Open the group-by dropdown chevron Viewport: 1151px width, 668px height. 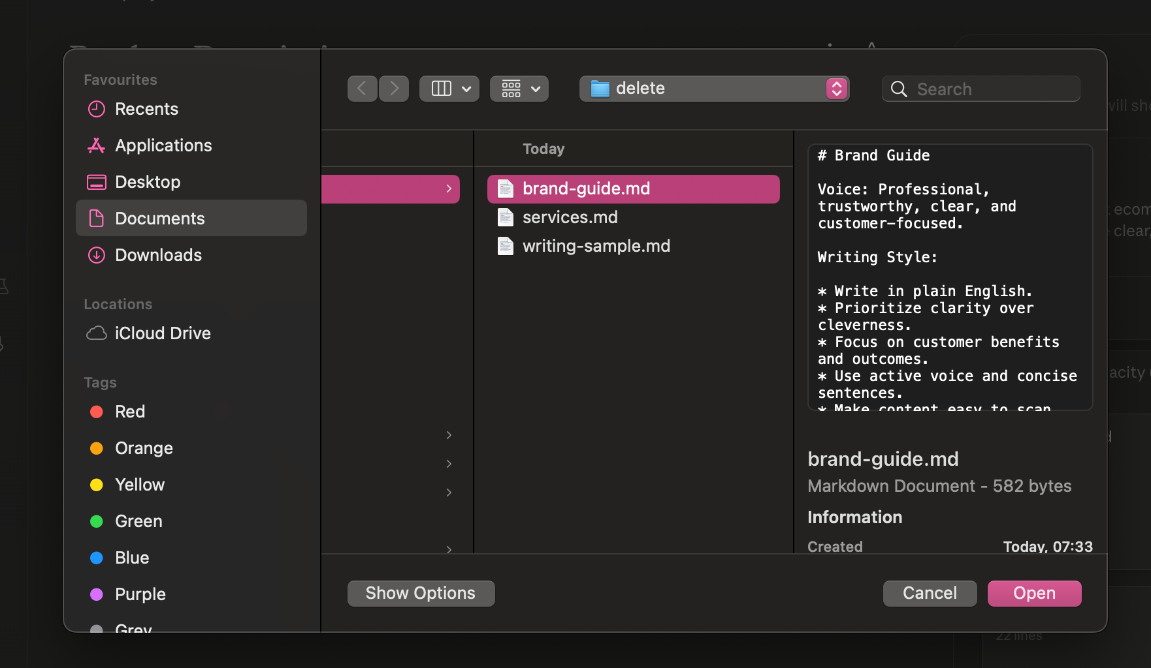(536, 89)
